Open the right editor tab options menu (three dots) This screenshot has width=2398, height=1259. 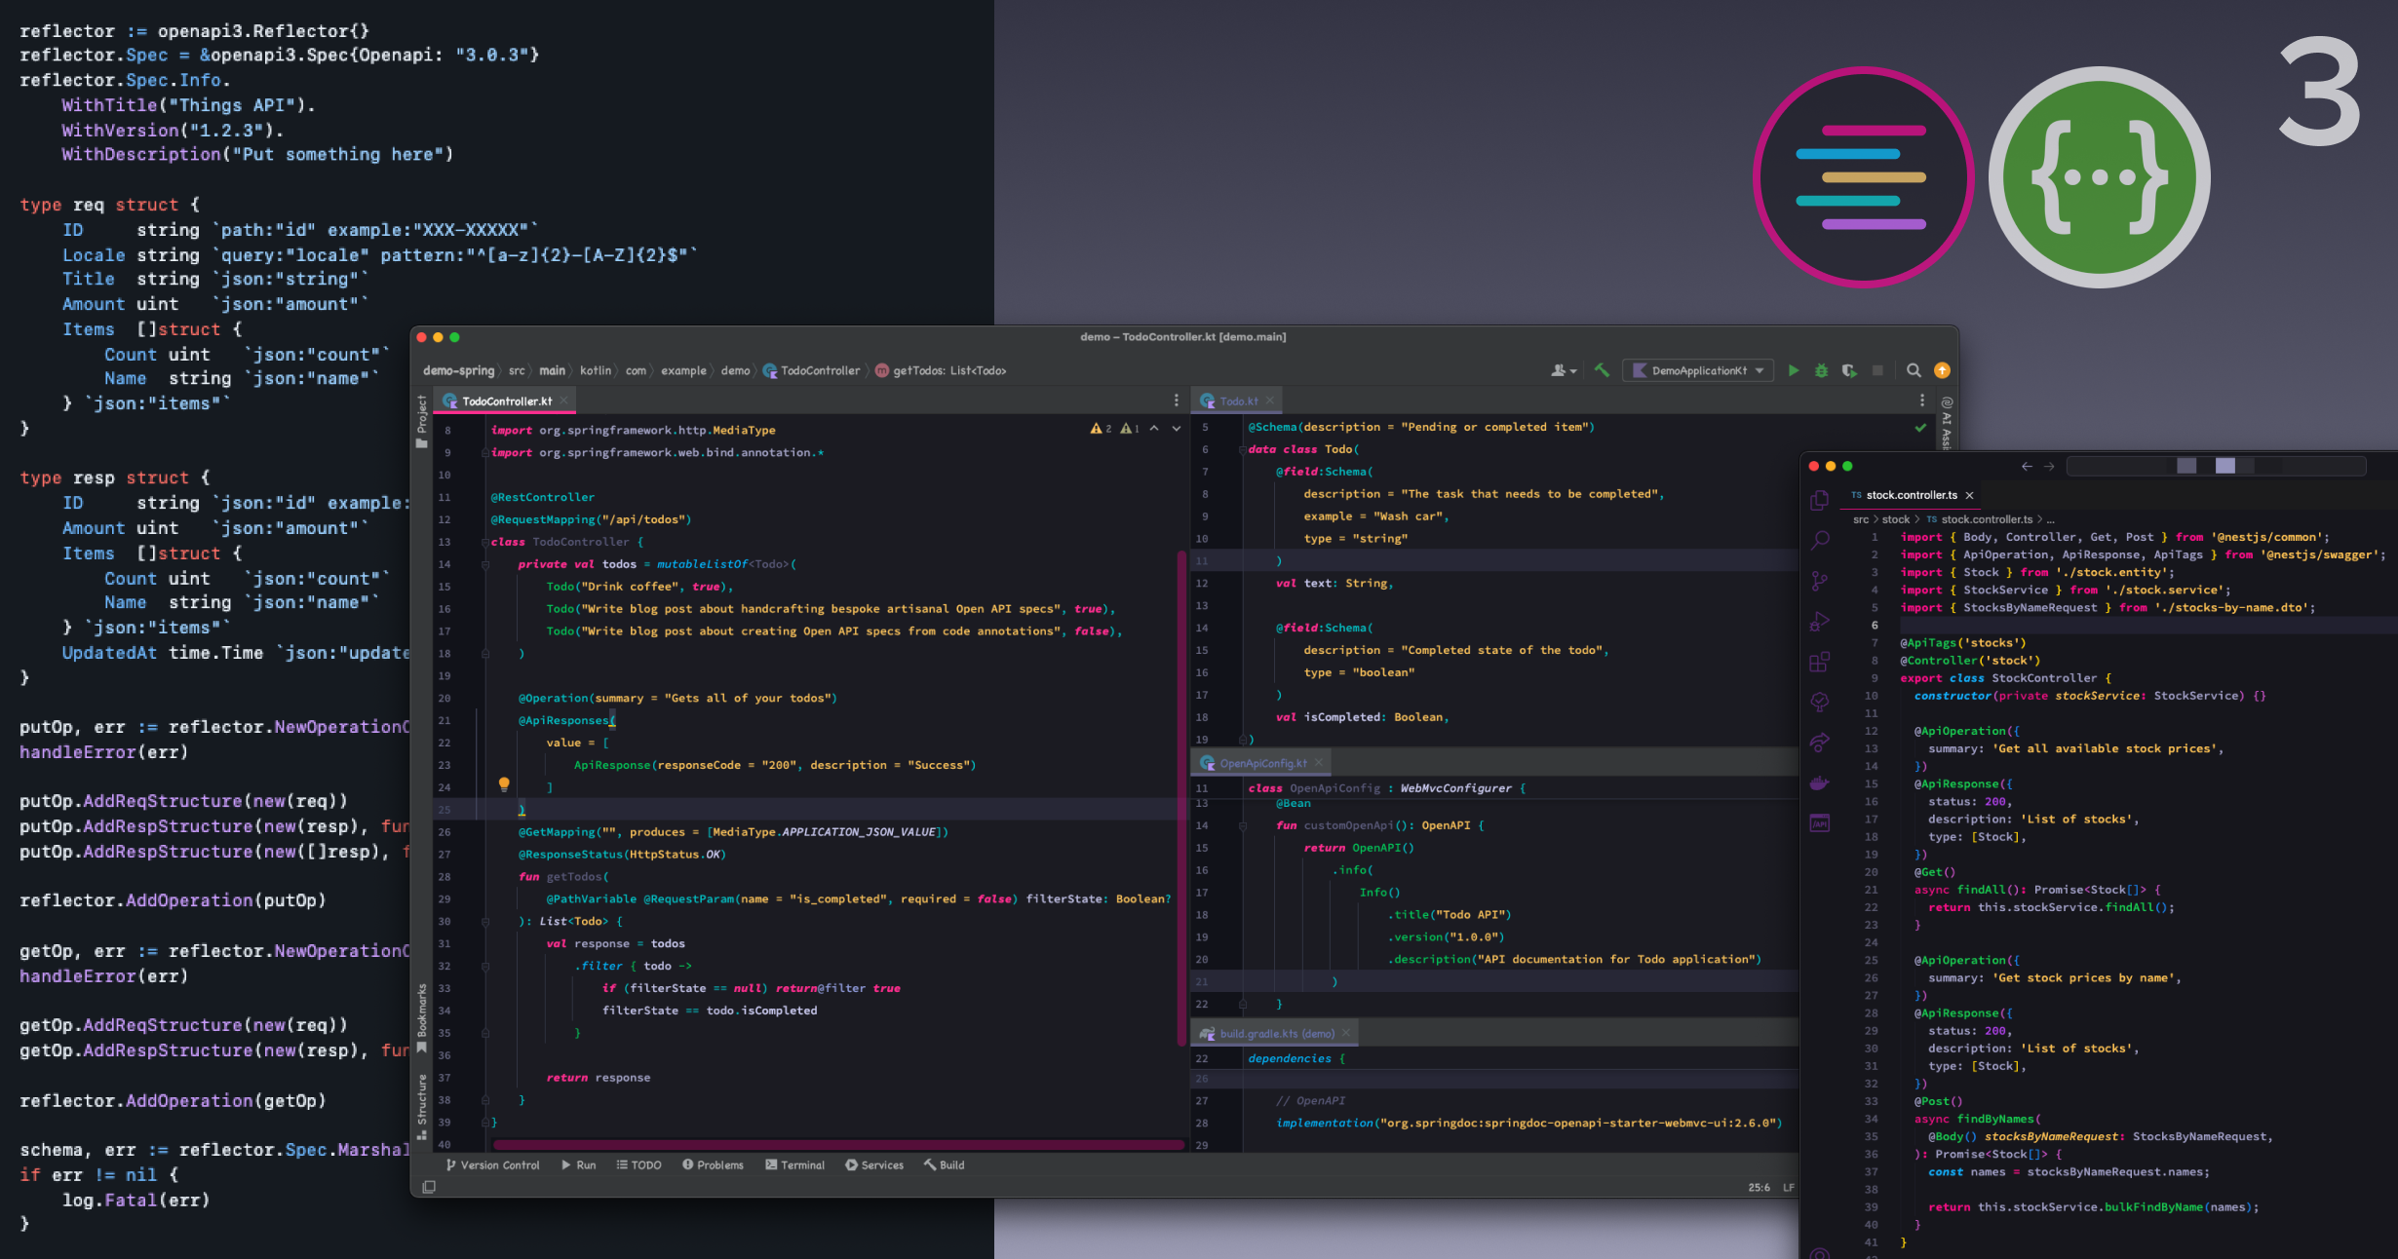(1922, 401)
